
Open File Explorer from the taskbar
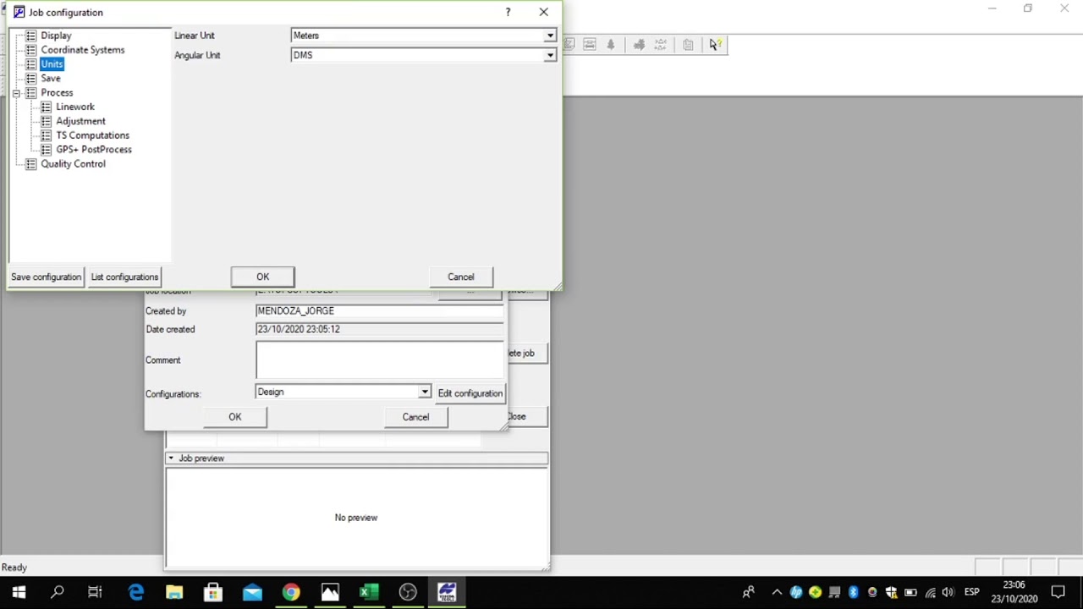click(x=174, y=592)
